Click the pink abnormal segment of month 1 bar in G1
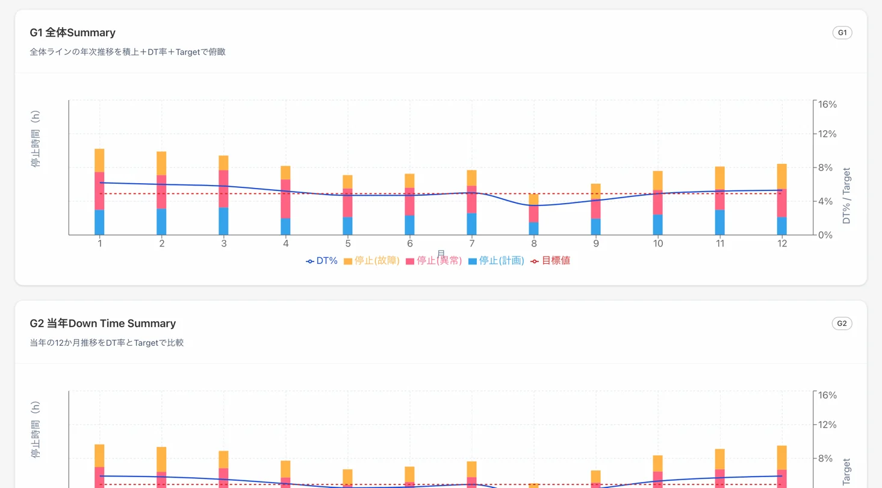Viewport: 882px width, 488px height. coord(99,191)
